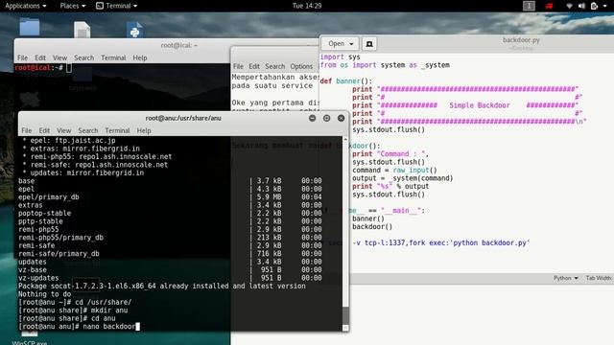
Task: Open the blue folder icon on the desktop
Action: 30,28
